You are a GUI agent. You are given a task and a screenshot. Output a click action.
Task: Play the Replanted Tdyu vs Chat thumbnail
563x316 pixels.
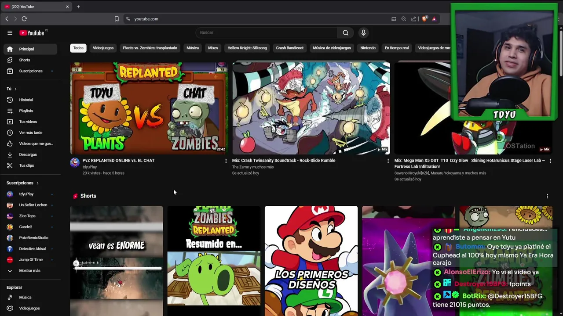[149, 108]
